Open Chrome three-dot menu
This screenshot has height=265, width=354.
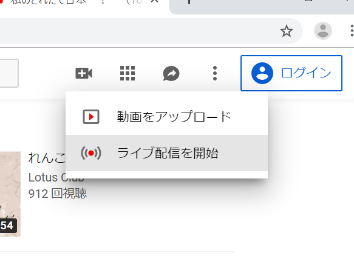pos(352,31)
